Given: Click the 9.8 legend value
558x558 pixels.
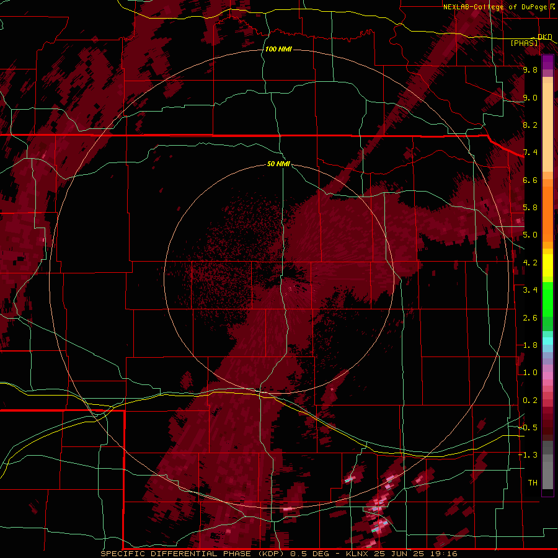Looking at the screenshot, I should coord(530,69).
